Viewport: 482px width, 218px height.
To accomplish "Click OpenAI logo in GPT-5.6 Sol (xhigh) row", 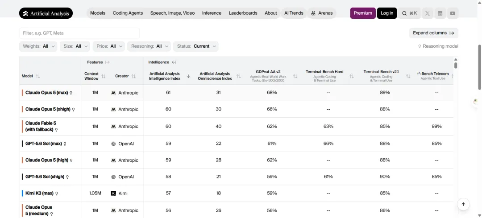I will pyautogui.click(x=113, y=177).
